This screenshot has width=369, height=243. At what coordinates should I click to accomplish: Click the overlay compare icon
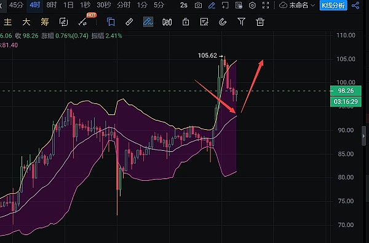pyautogui.click(x=63, y=22)
